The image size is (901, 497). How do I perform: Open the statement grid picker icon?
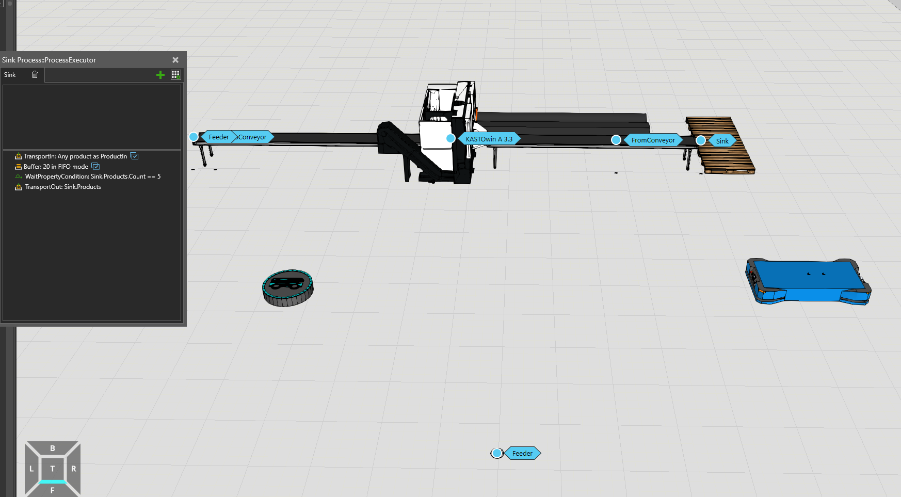click(x=175, y=75)
